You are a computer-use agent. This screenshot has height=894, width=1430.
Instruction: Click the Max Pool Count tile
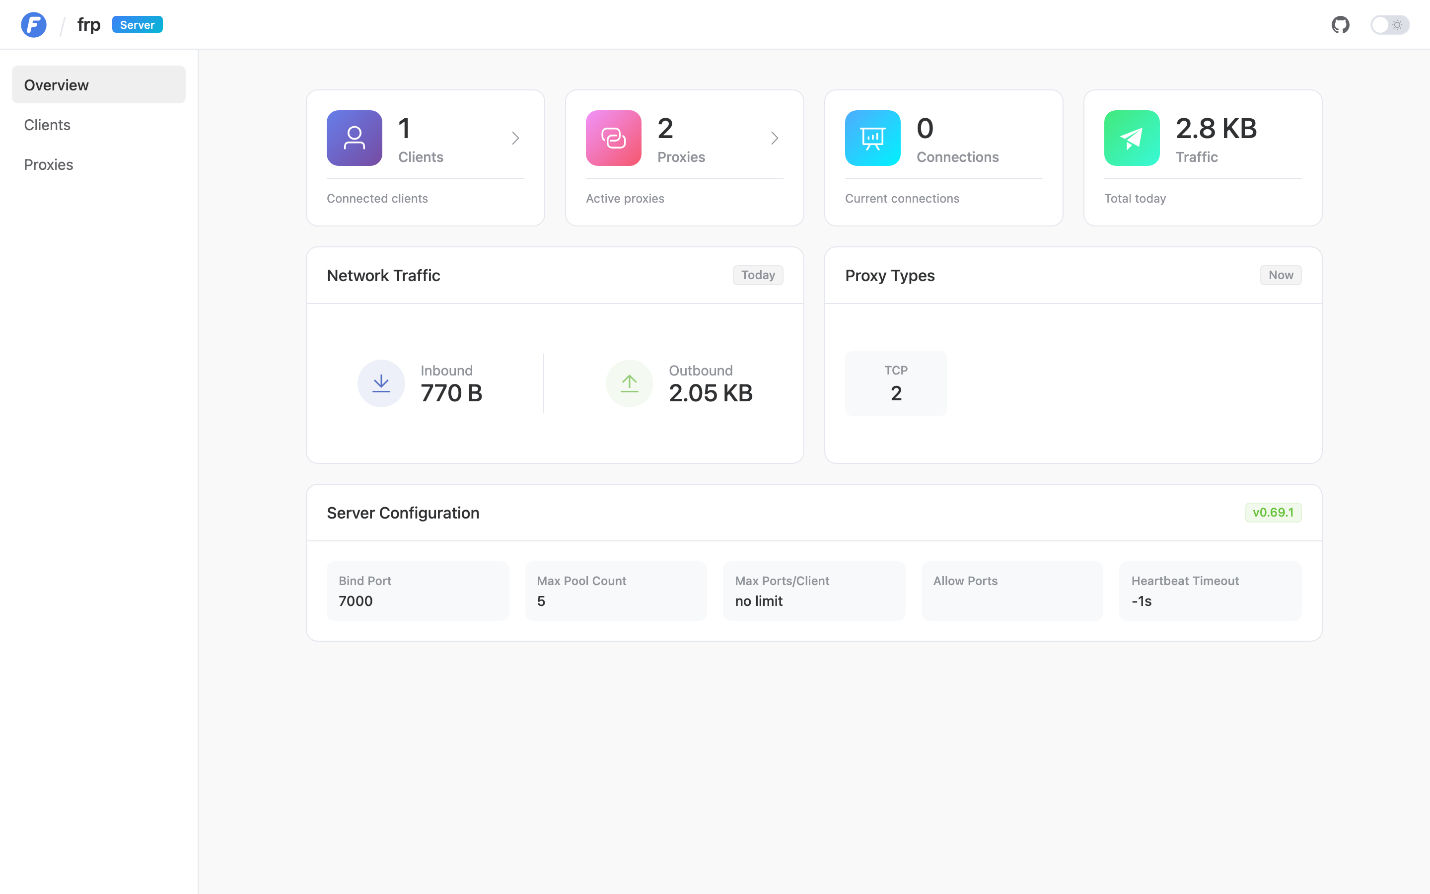[x=616, y=591]
